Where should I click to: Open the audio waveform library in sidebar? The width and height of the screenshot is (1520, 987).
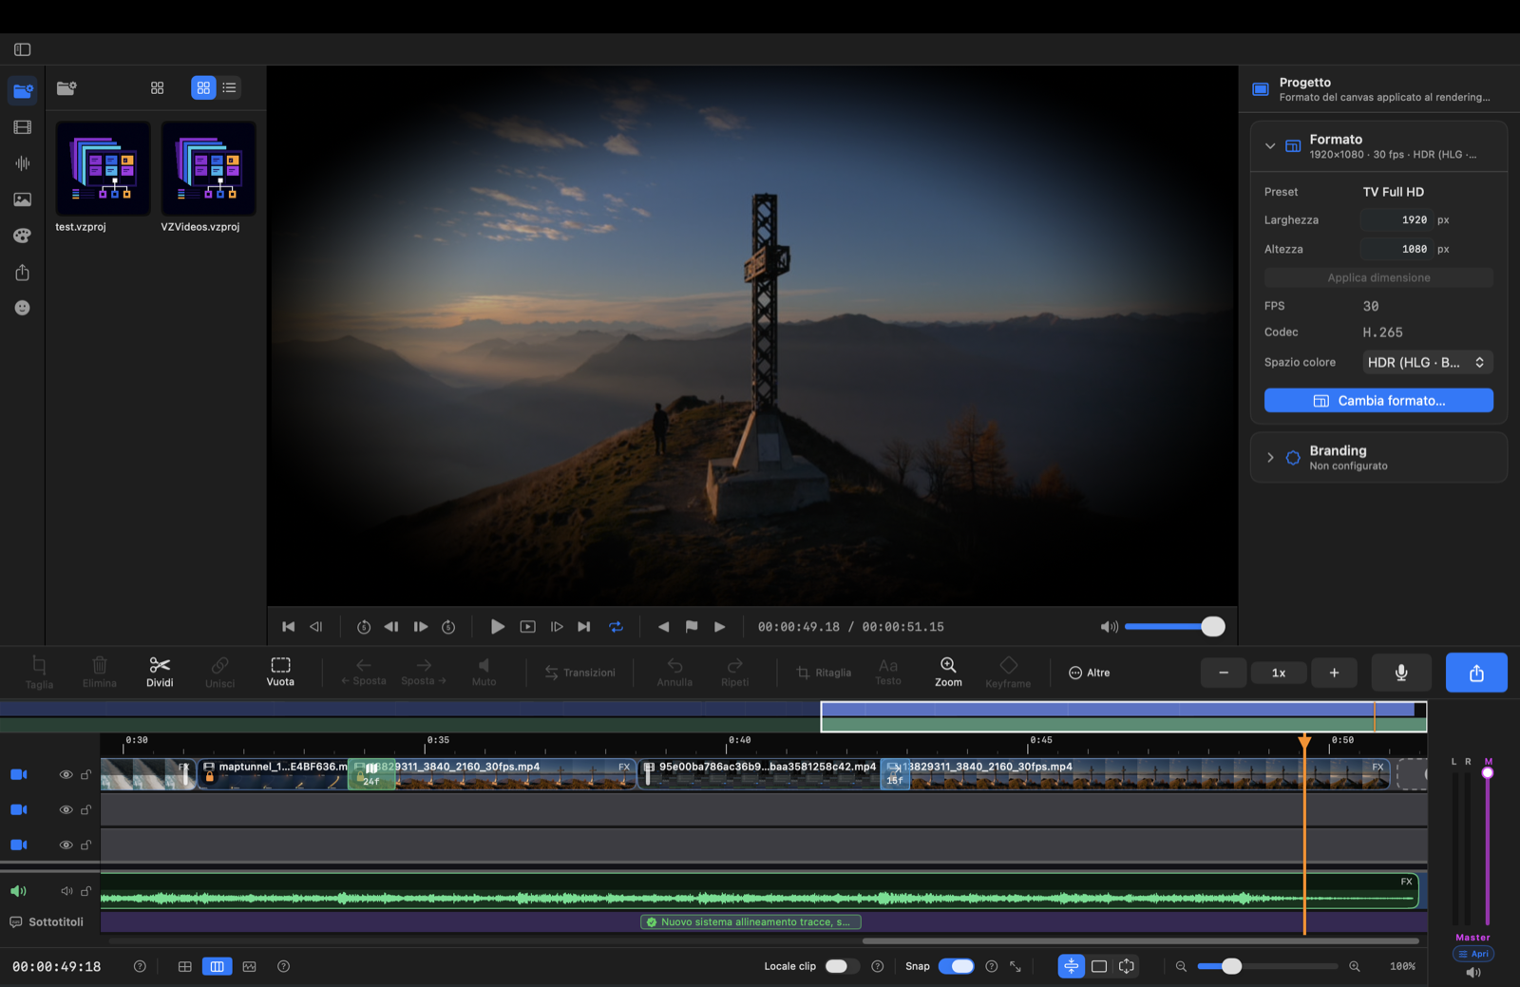(x=23, y=163)
